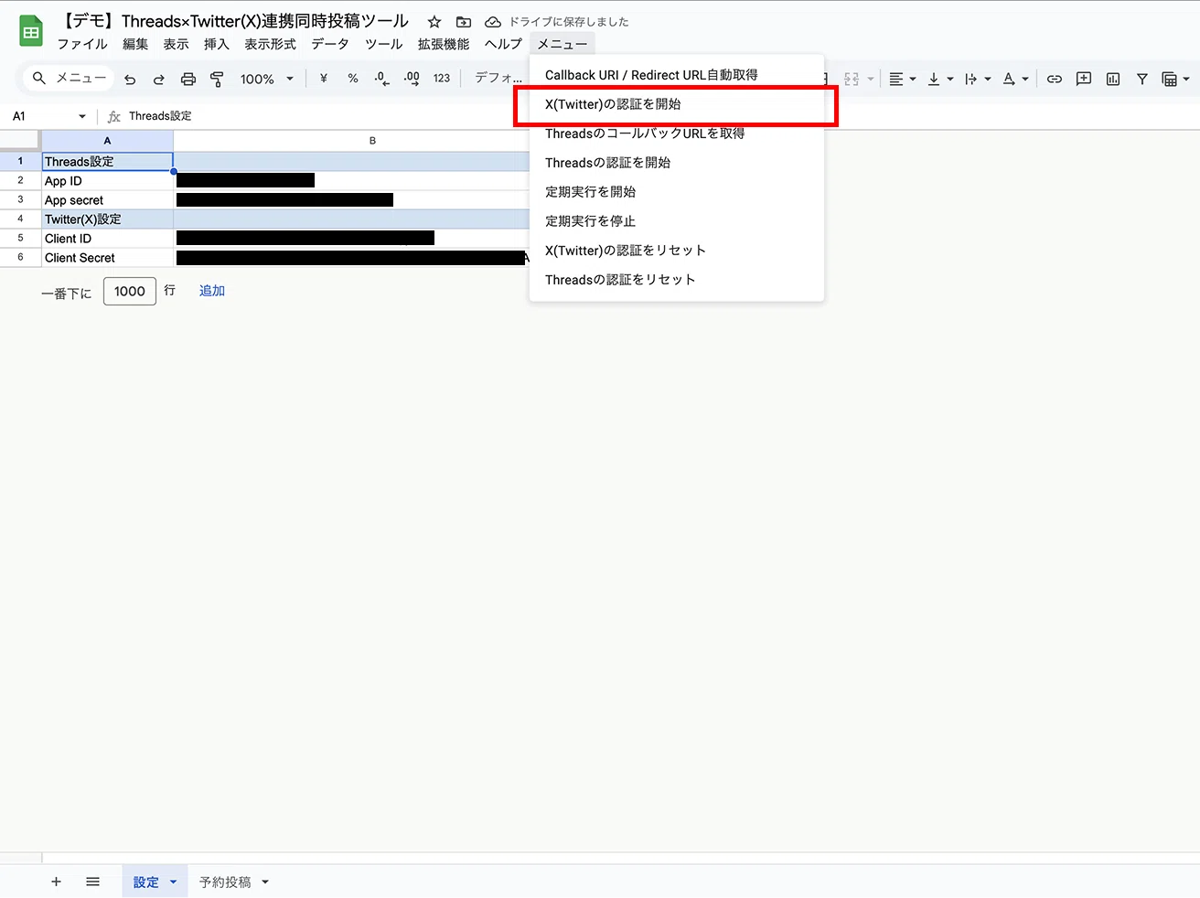Open the all sheets list
1200x898 pixels.
coord(92,882)
